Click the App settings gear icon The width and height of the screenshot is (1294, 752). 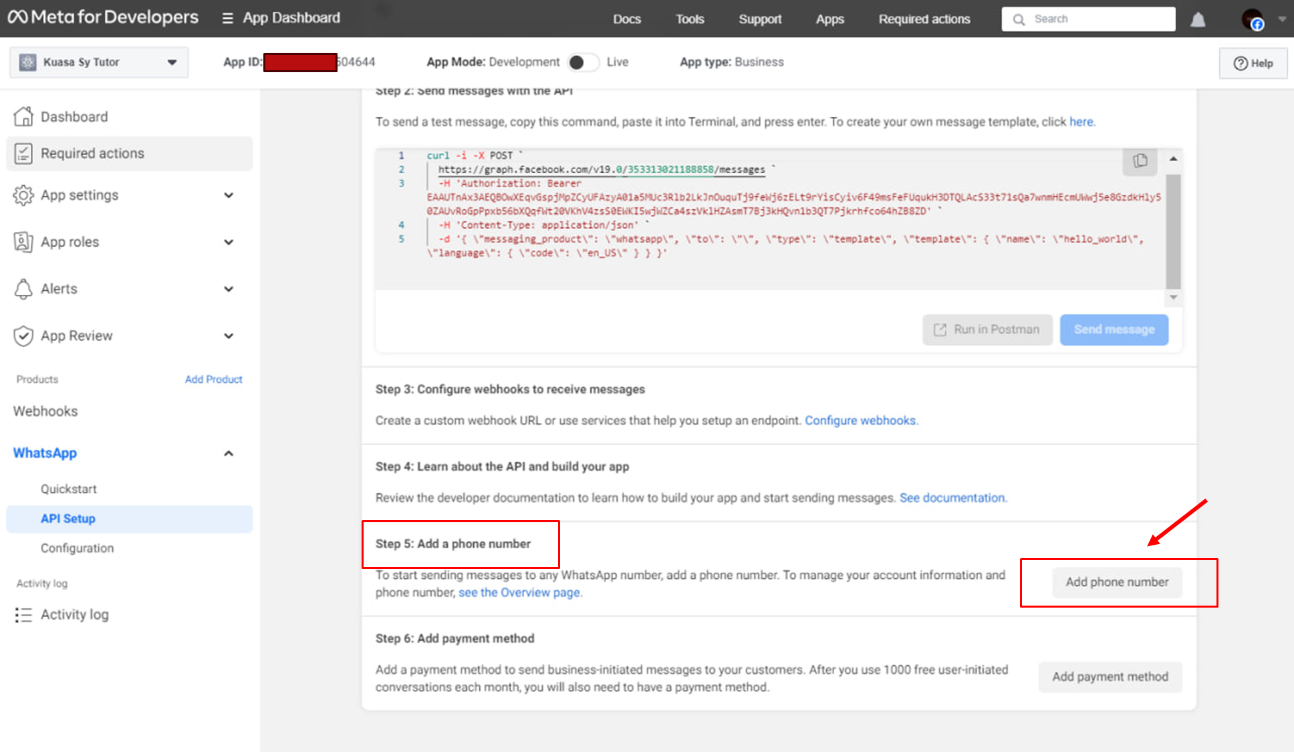tap(23, 195)
